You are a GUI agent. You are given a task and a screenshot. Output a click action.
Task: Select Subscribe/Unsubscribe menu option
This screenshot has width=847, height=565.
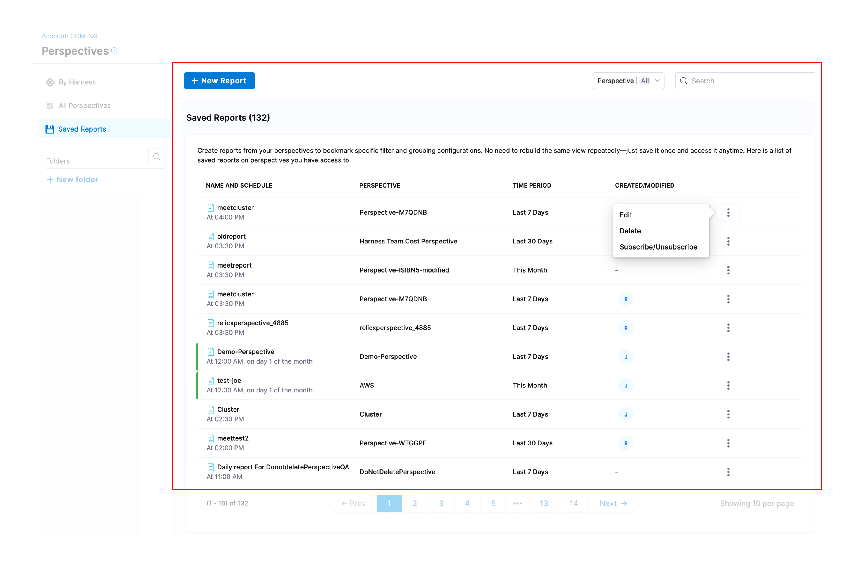coord(658,247)
